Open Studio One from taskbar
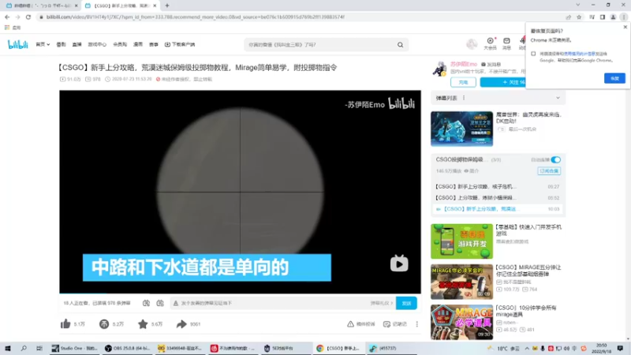The image size is (631, 355). (x=74, y=349)
